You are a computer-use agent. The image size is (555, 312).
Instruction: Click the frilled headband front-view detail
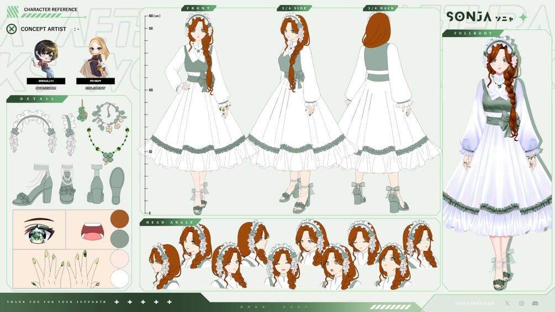pyautogui.click(x=33, y=131)
